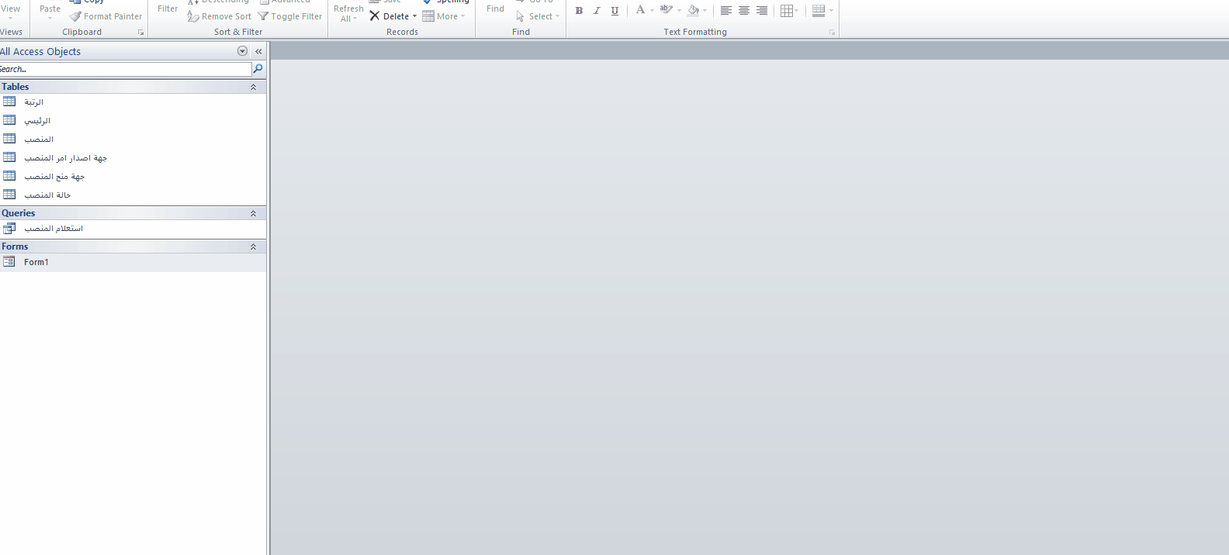
Task: Click the Find button
Action: click(x=495, y=9)
